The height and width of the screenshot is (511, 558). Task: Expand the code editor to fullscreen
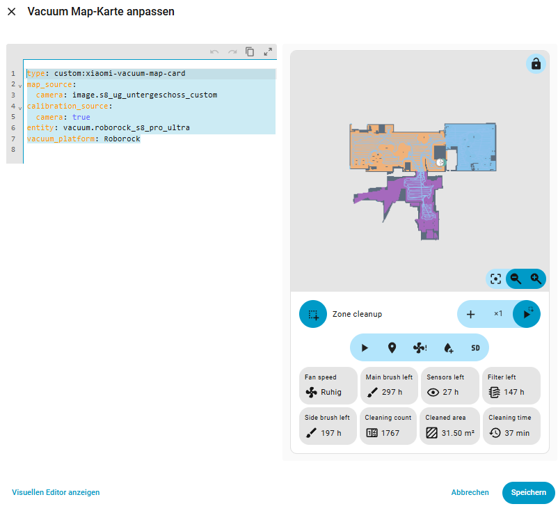click(268, 52)
